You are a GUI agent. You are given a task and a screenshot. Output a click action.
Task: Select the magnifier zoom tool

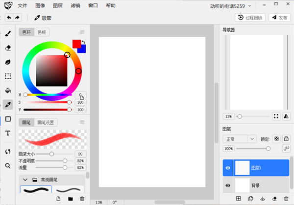[x=8, y=166]
